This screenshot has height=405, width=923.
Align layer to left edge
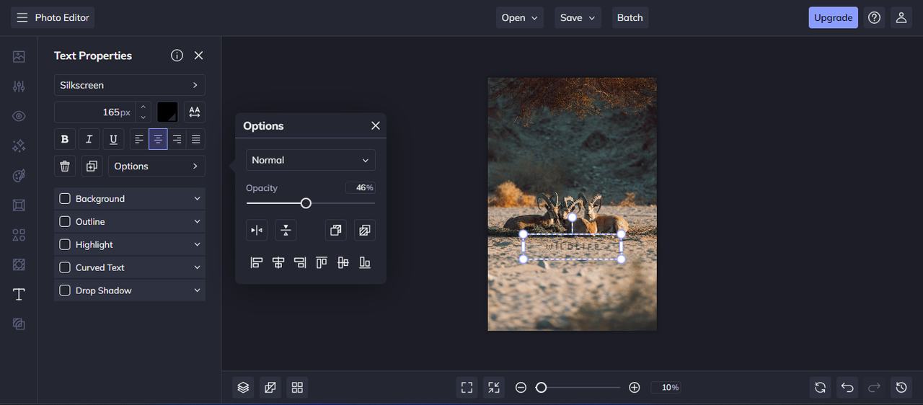pyautogui.click(x=256, y=263)
